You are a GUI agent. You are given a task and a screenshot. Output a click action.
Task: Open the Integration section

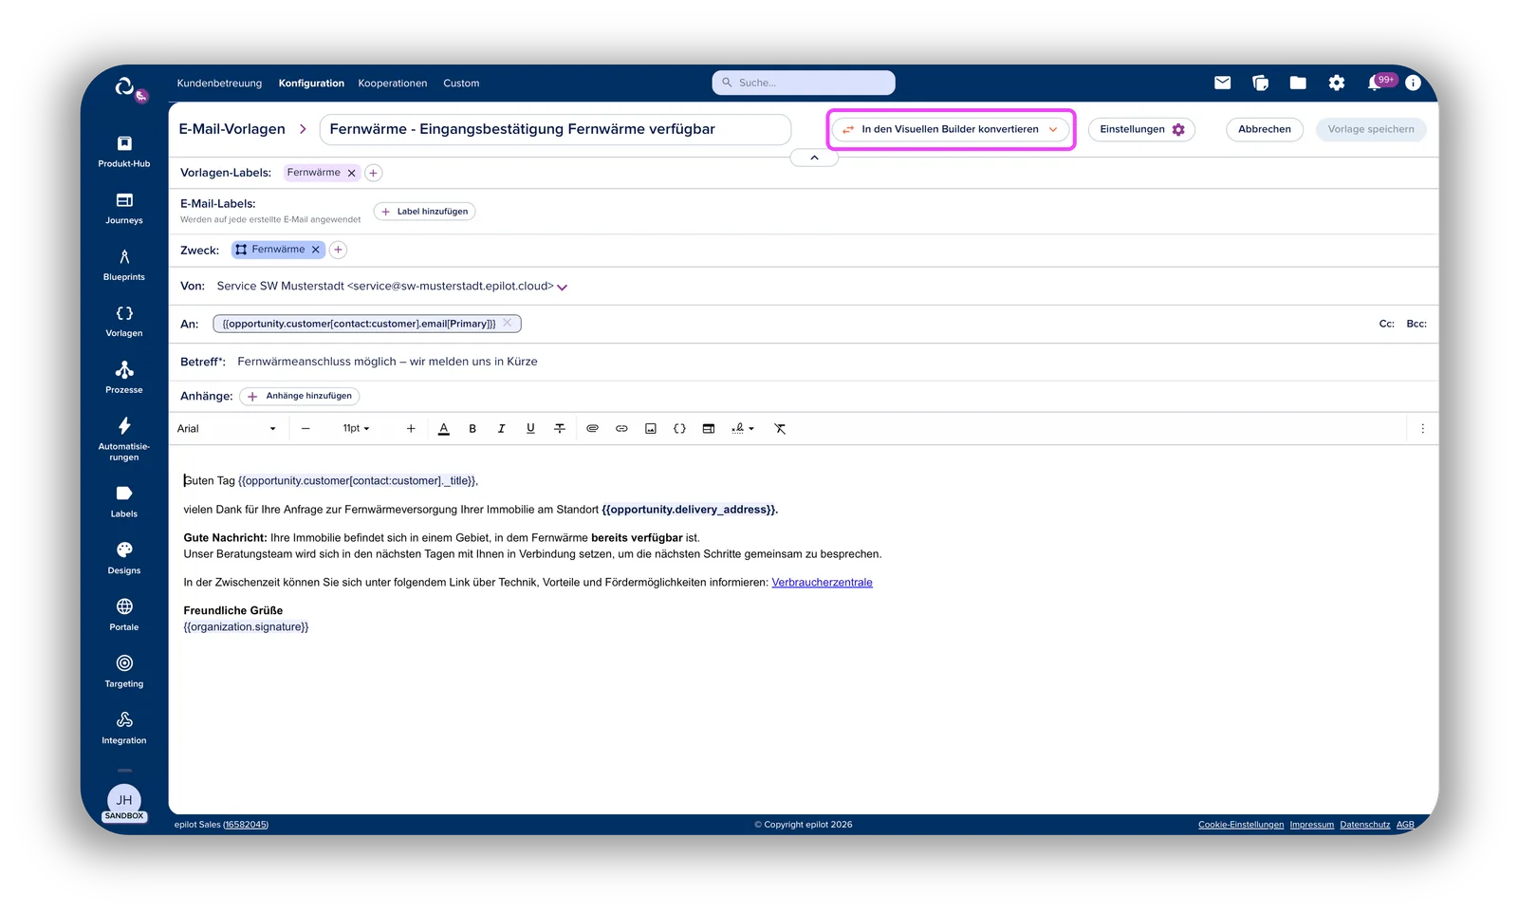click(x=124, y=728)
